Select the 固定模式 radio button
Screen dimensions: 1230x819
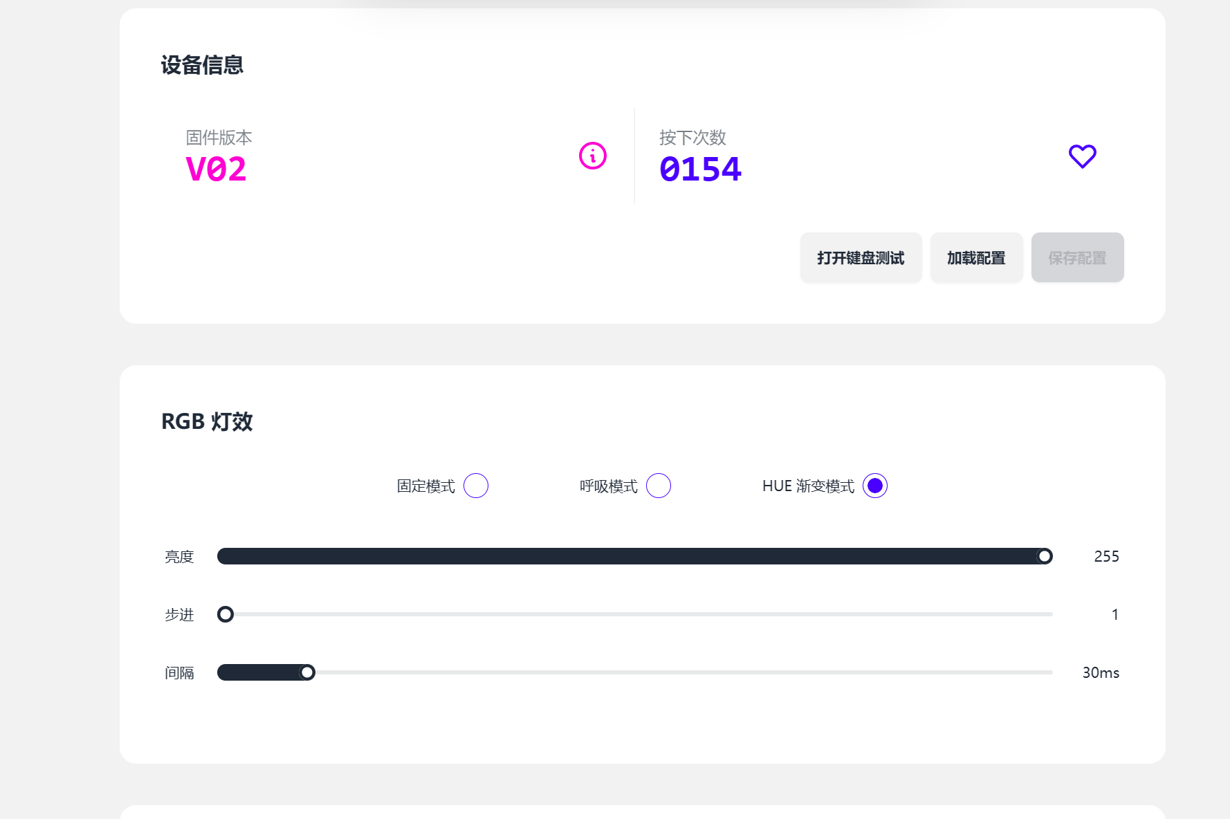point(476,486)
